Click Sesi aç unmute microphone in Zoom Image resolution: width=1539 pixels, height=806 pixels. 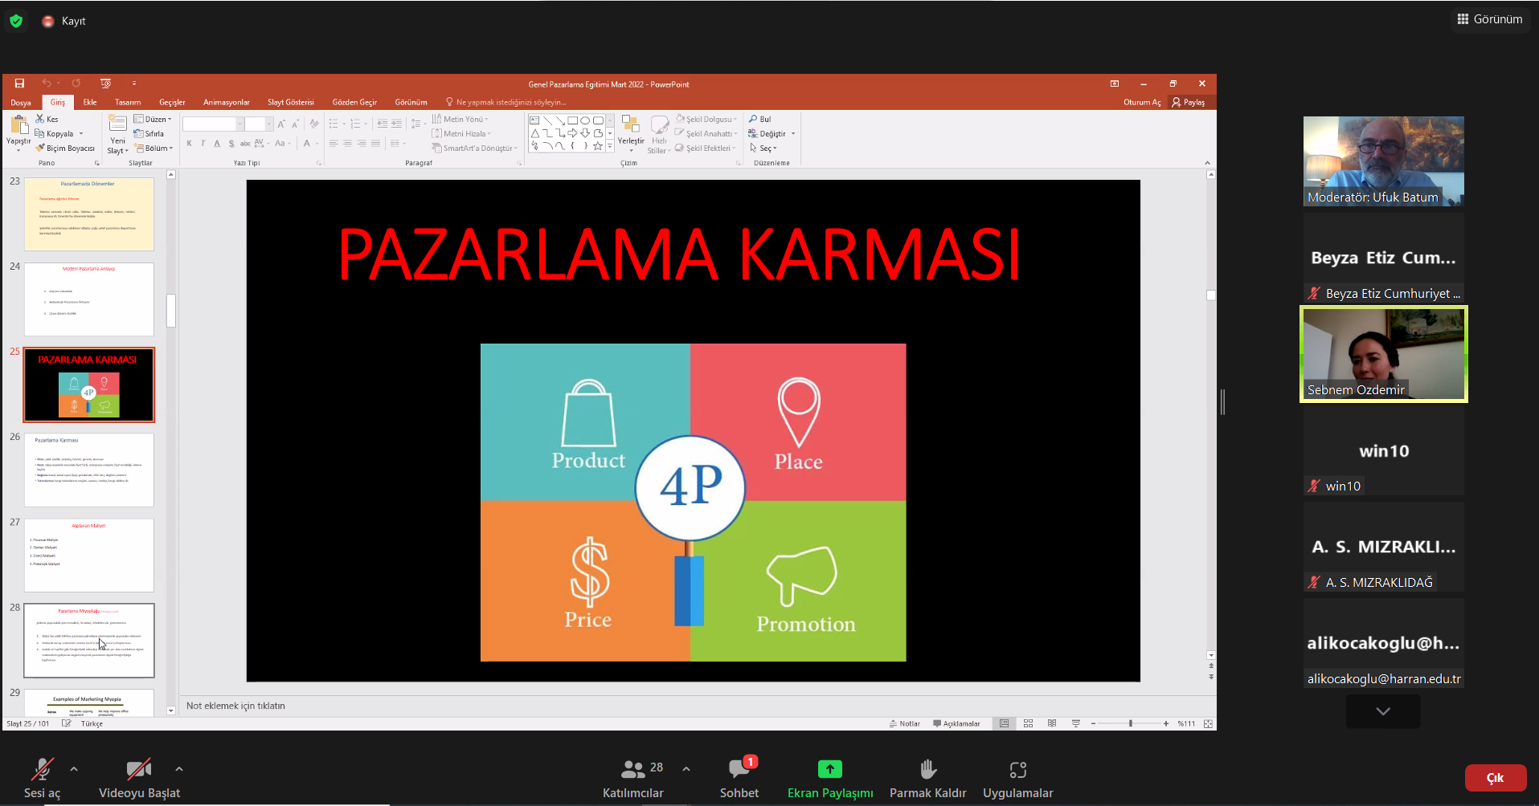(x=42, y=778)
